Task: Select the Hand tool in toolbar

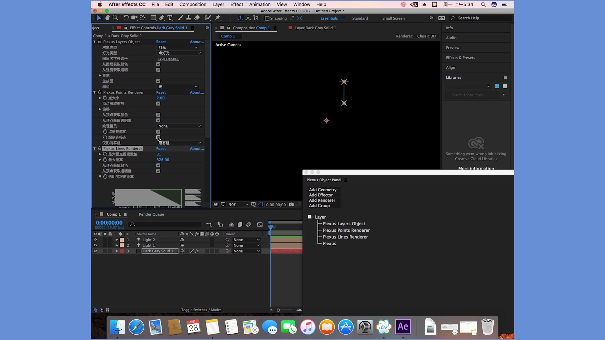Action: (107, 18)
